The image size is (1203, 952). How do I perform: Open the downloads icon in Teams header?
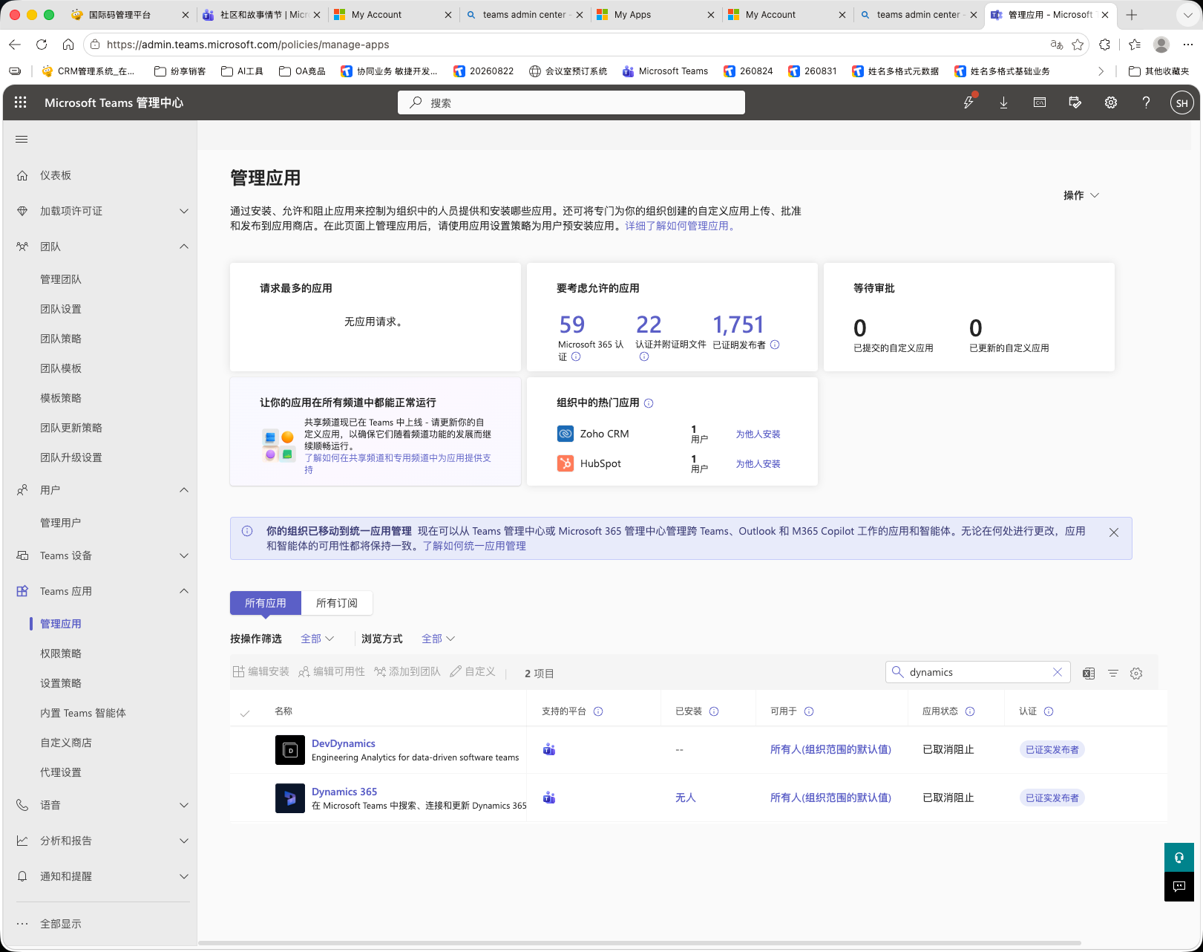click(x=1003, y=102)
